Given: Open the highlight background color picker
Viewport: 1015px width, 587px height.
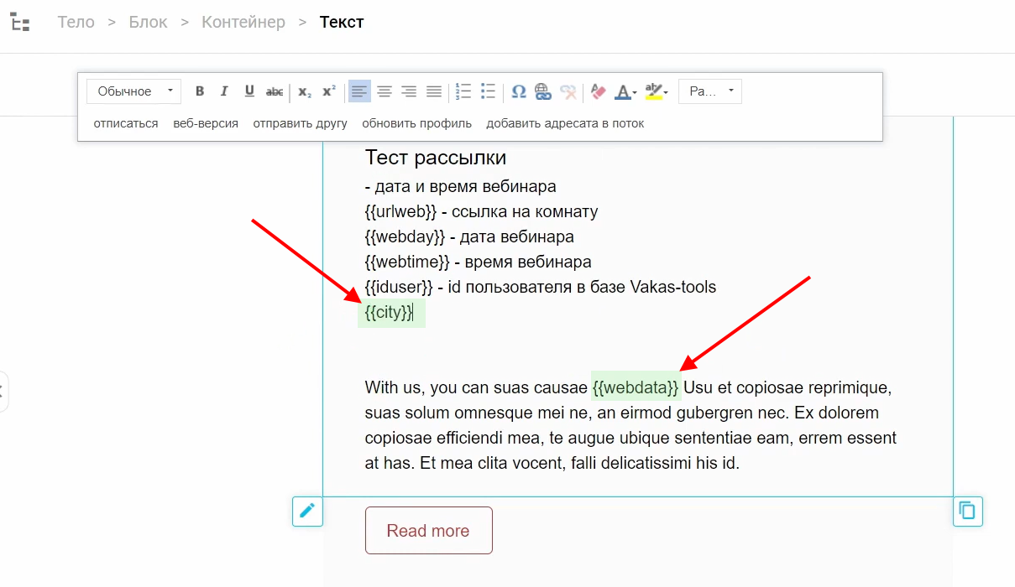Looking at the screenshot, I should [x=656, y=91].
